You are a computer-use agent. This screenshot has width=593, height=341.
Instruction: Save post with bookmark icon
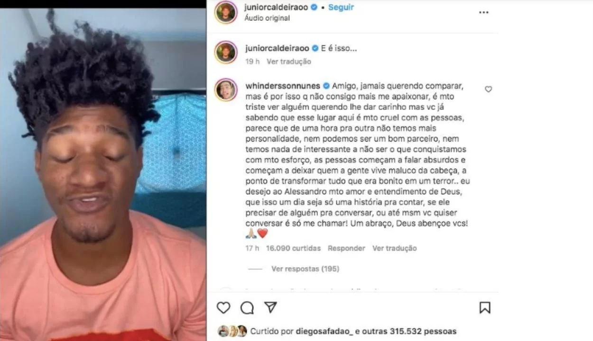point(484,308)
